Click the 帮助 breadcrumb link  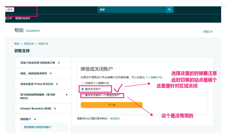[17, 44]
